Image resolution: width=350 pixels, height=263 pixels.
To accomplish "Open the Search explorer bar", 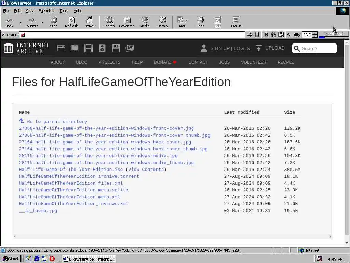I will pyautogui.click(x=109, y=22).
